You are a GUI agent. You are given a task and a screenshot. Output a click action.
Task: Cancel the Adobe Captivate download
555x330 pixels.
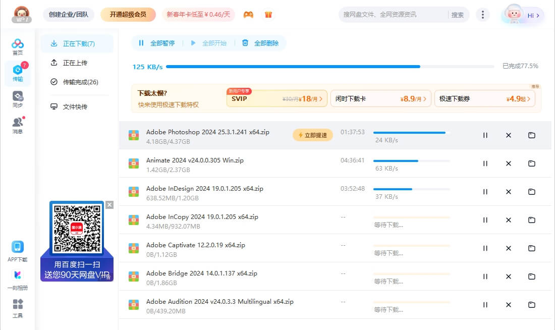(x=508, y=249)
